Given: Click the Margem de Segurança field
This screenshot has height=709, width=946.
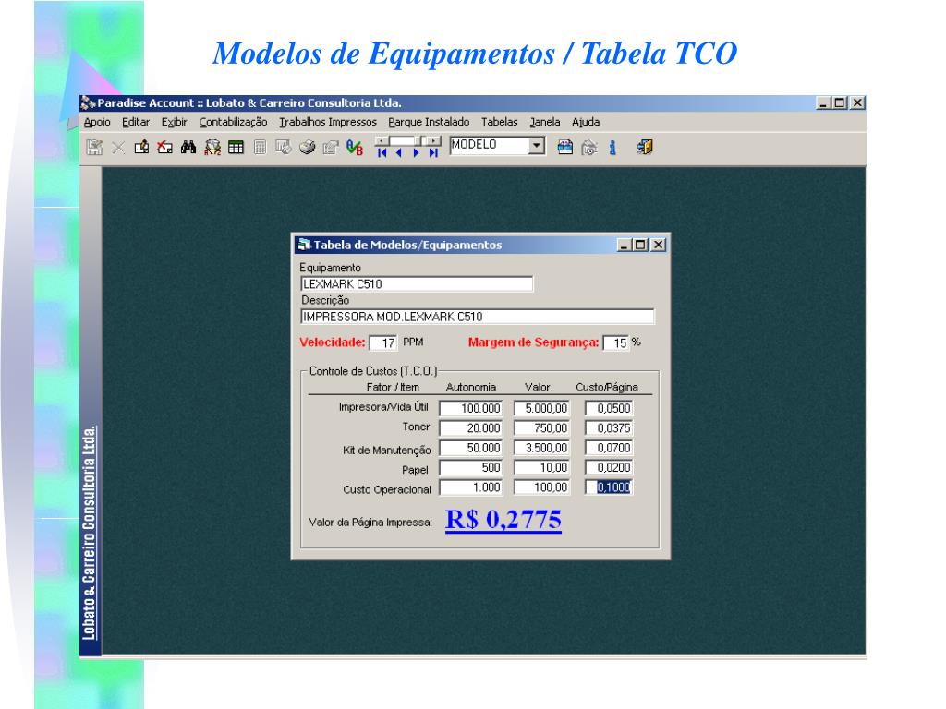Looking at the screenshot, I should tap(616, 343).
